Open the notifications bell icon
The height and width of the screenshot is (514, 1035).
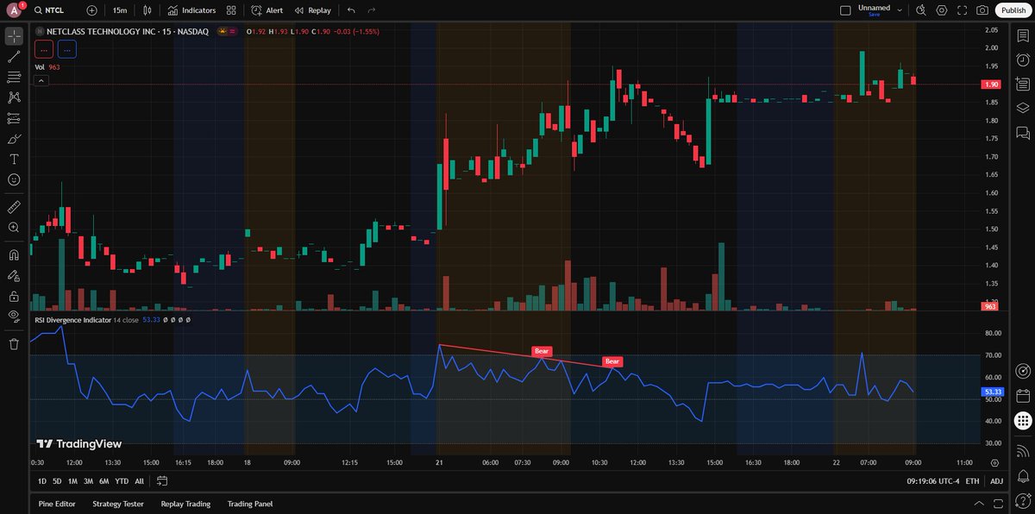[x=1022, y=475]
